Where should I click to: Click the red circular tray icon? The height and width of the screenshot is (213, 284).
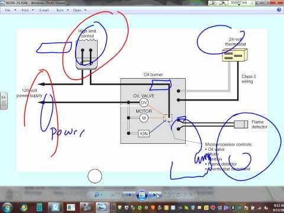click(213, 208)
